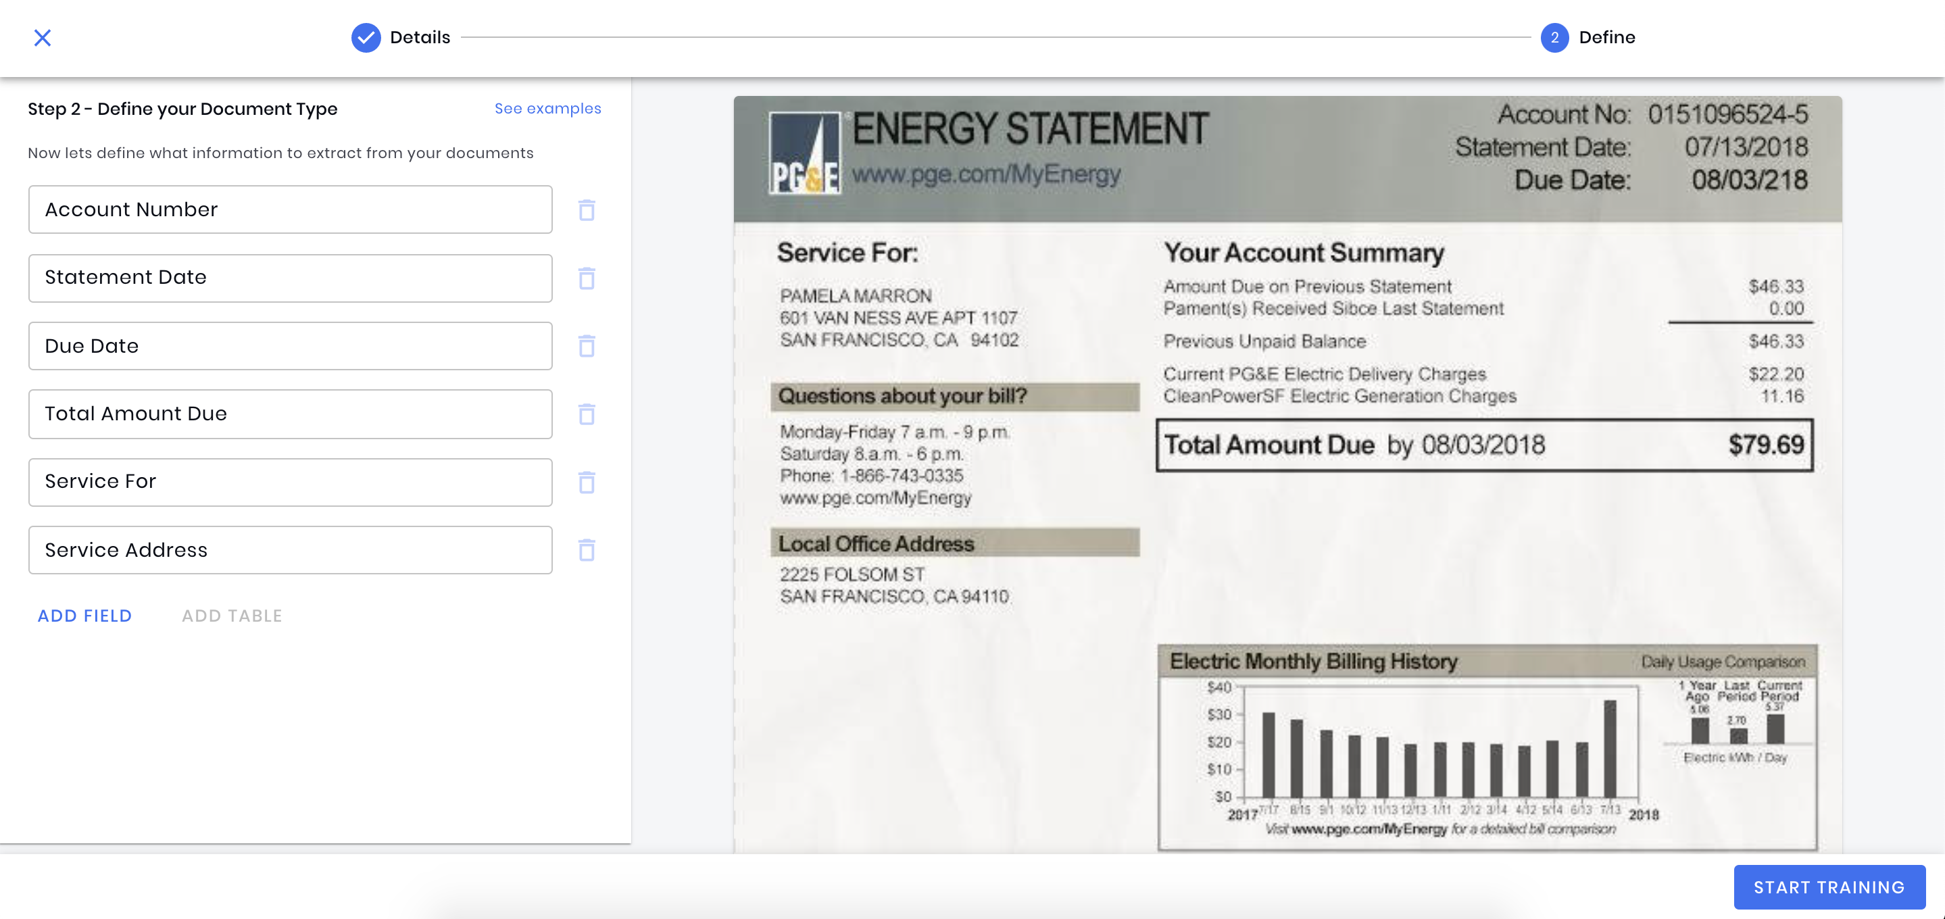Focus the Due Date text field
This screenshot has width=1945, height=919.
click(290, 346)
